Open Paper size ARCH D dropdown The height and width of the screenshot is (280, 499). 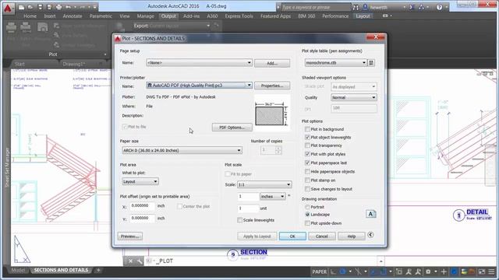click(182, 150)
